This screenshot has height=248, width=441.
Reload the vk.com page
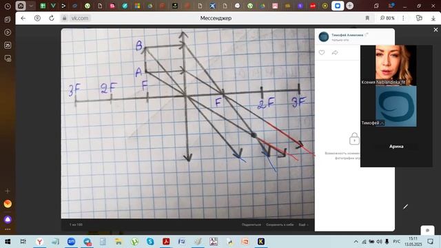52,18
